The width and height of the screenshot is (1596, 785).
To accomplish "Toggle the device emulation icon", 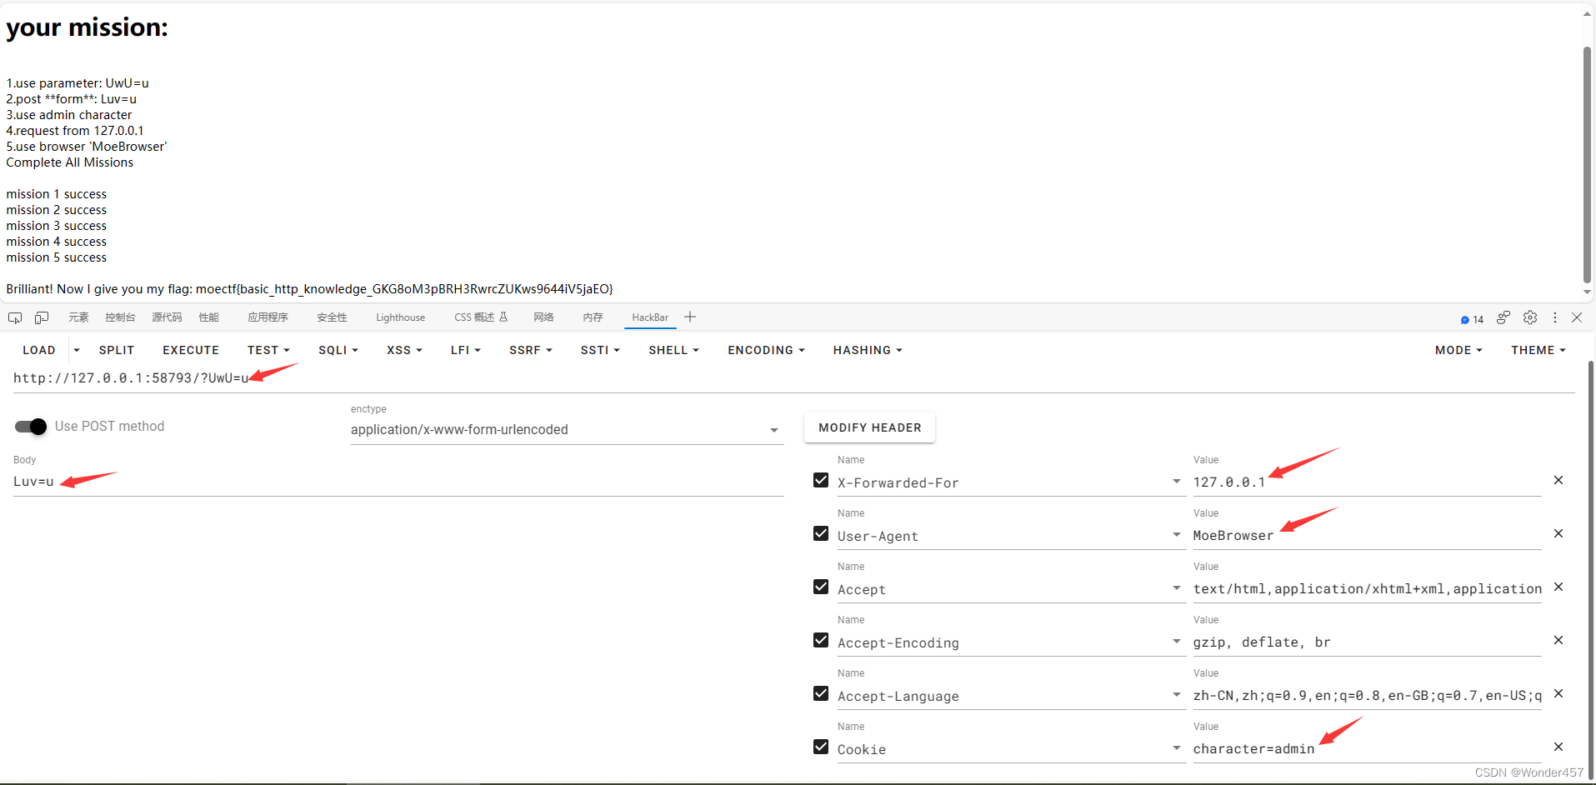I will click(42, 317).
